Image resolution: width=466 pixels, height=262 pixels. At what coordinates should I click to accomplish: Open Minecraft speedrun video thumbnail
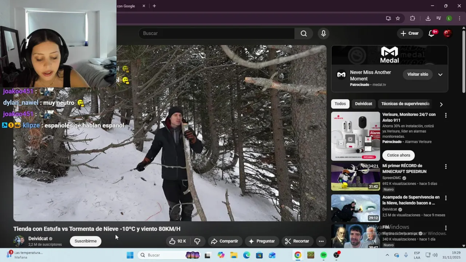[x=355, y=177]
